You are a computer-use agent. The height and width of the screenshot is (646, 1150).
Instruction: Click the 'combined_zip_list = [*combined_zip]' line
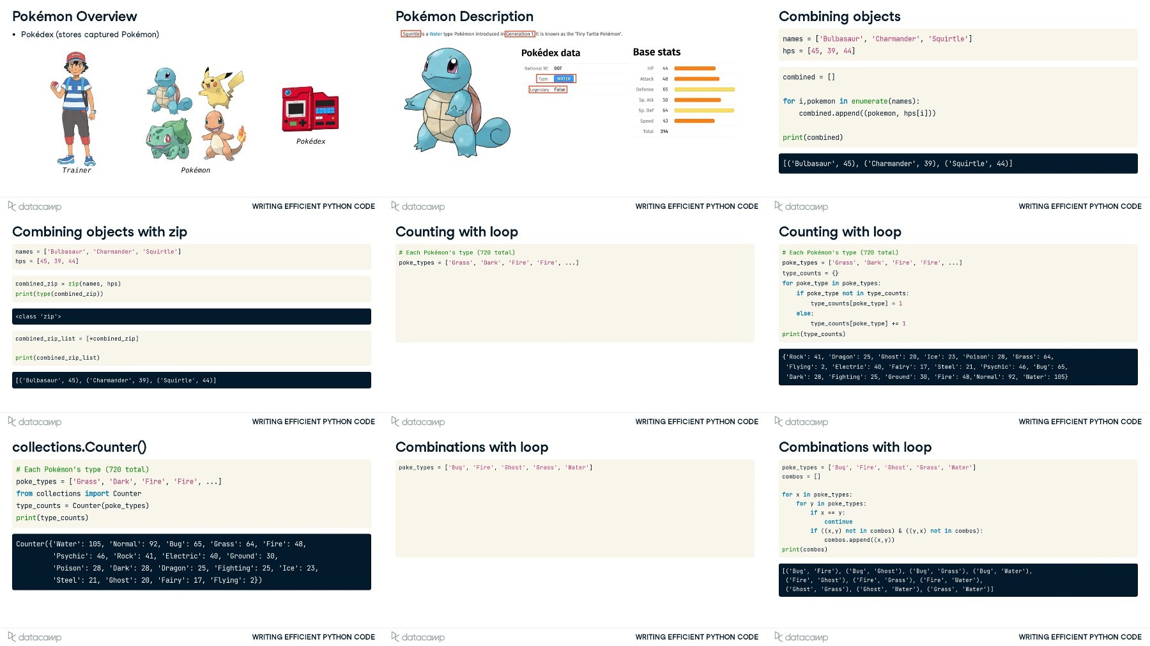(x=77, y=339)
